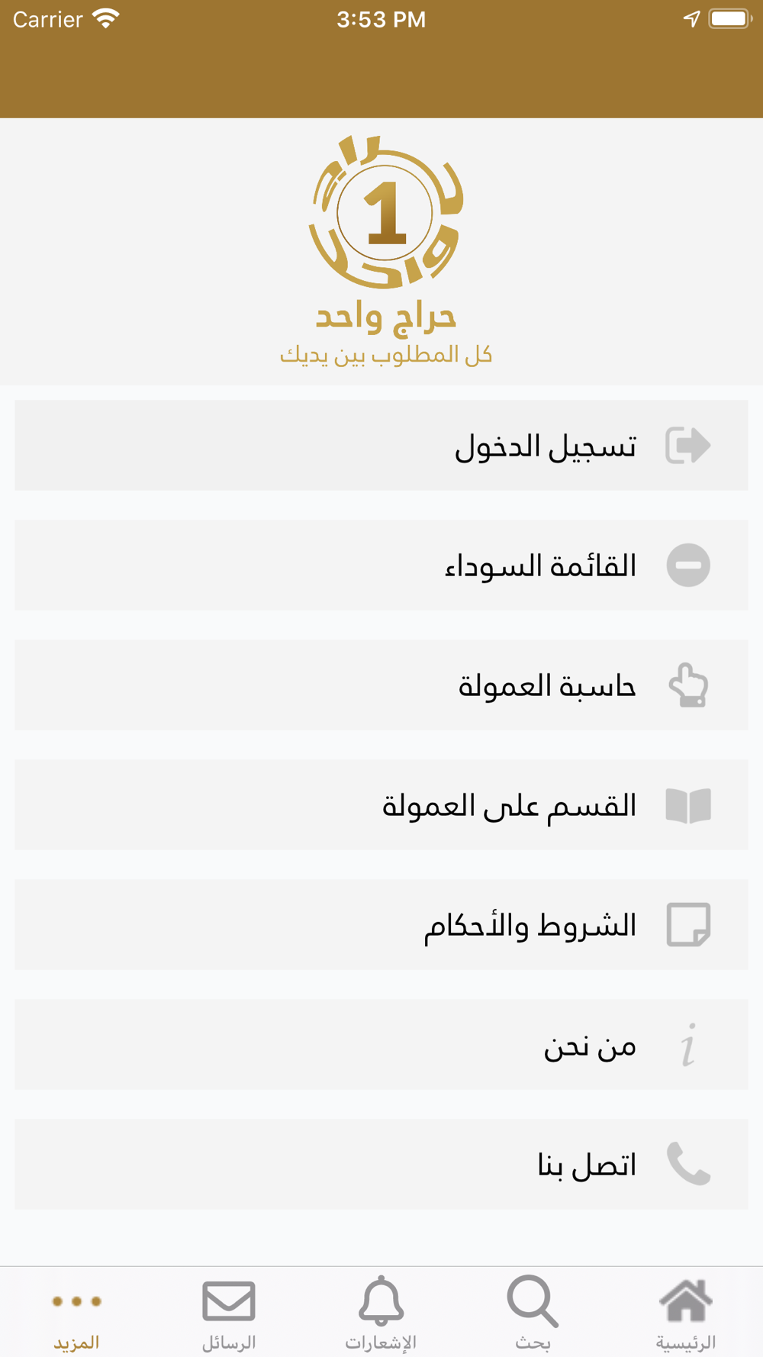Tap the login arrow icon
763x1357 pixels.
(x=688, y=445)
